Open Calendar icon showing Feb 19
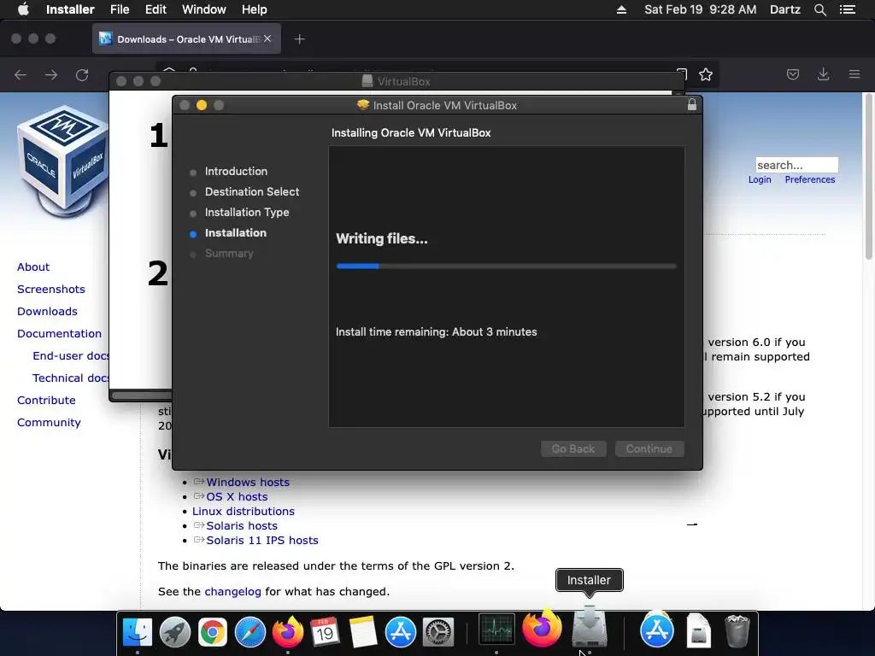 pyautogui.click(x=326, y=632)
